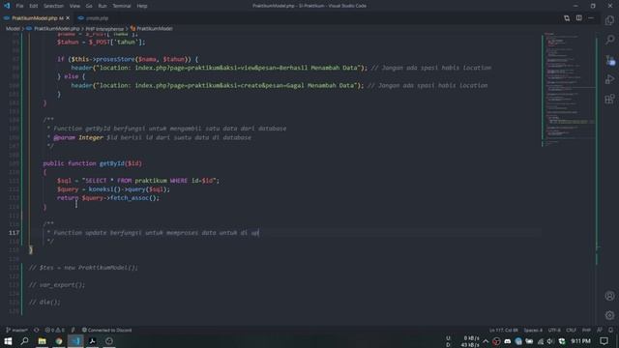The width and height of the screenshot is (619, 348).
Task: Open the Manage gear menu
Action: click(x=609, y=315)
